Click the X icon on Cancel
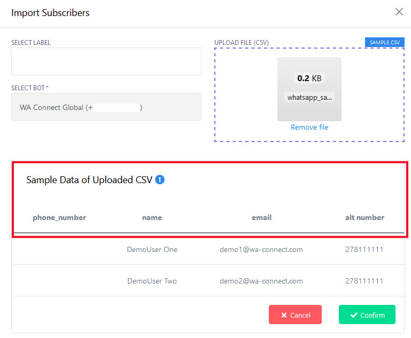Screen dimensions: 411x338 pyautogui.click(x=284, y=315)
